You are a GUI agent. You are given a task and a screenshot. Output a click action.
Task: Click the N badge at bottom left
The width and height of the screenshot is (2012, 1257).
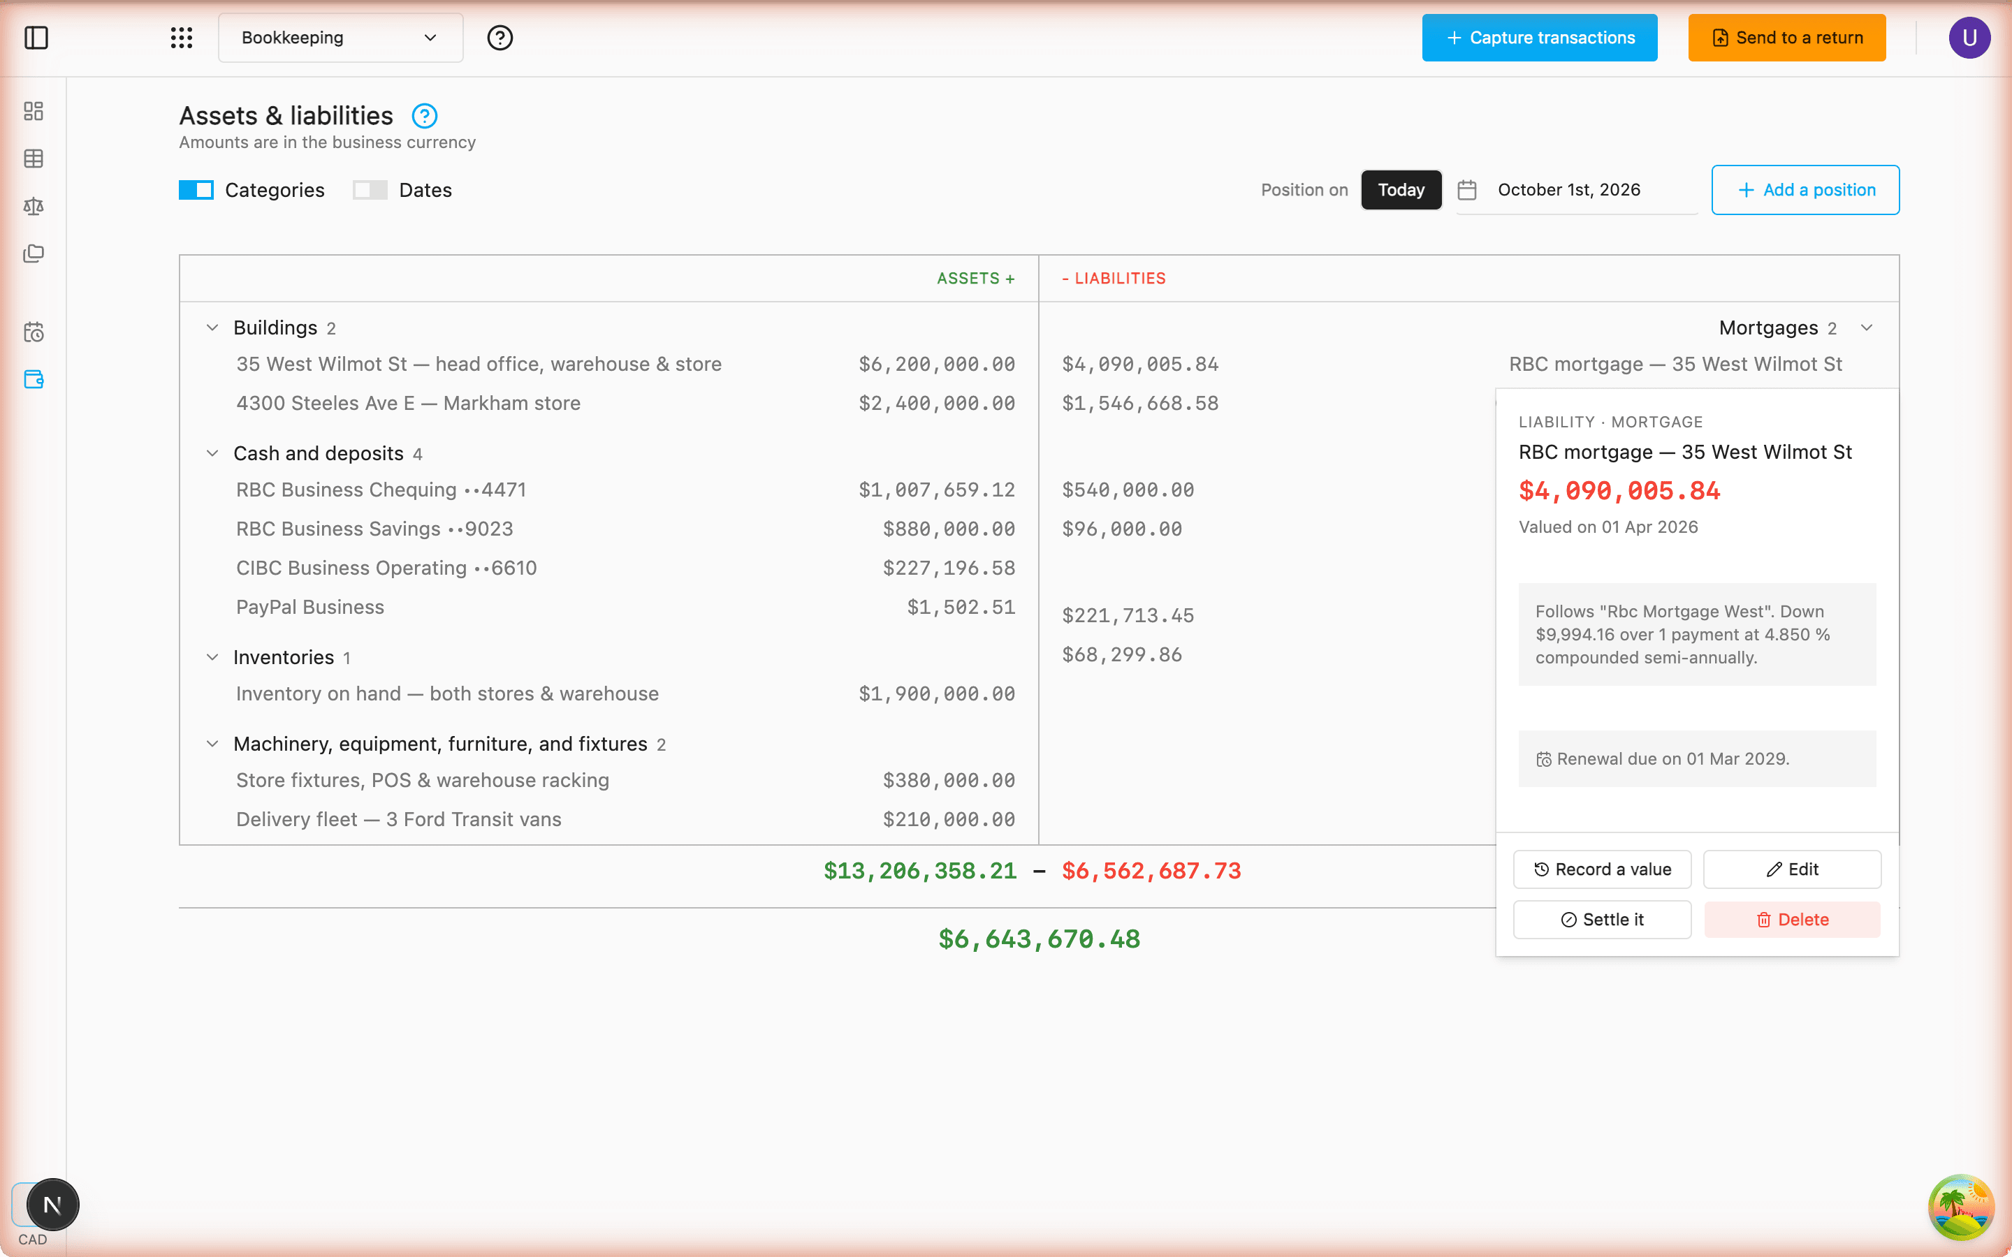52,1205
